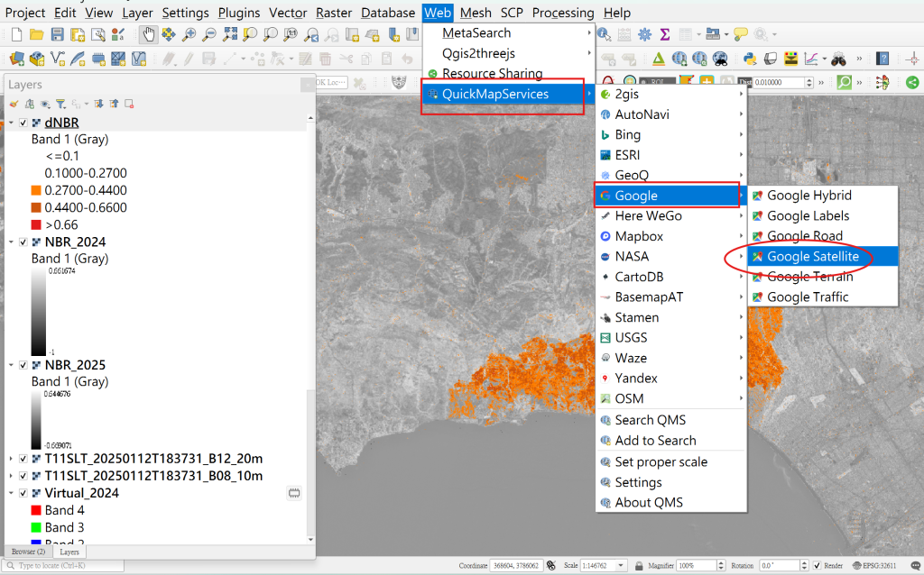Click the orange 0.2700-0.4400 legend swatch
Image resolution: width=924 pixels, height=575 pixels.
(36, 191)
